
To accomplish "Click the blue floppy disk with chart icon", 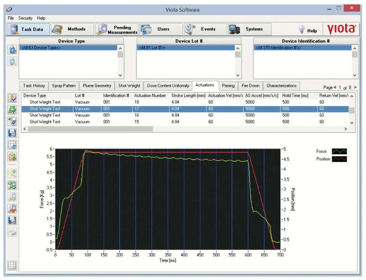I will pos(12,220).
